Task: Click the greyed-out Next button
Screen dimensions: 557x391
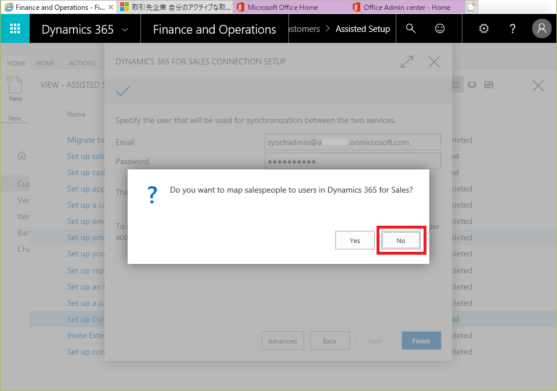Action: [x=375, y=341]
